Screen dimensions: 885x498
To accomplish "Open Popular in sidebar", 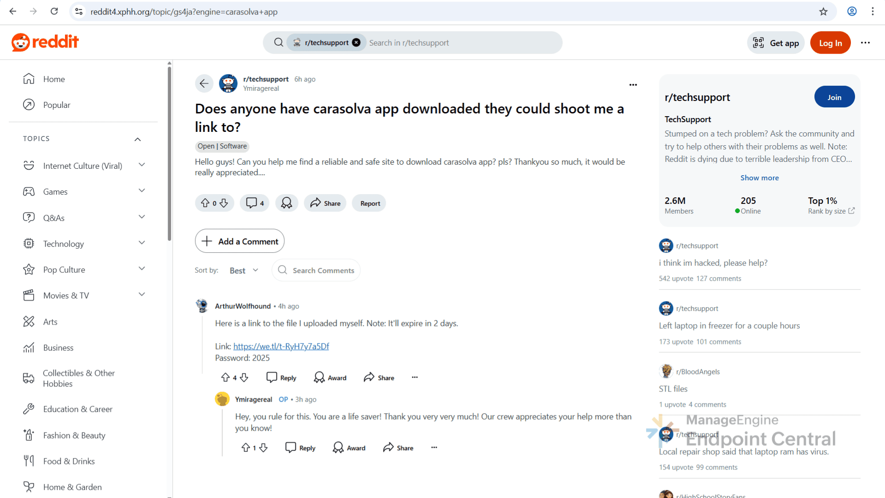I will coord(57,105).
